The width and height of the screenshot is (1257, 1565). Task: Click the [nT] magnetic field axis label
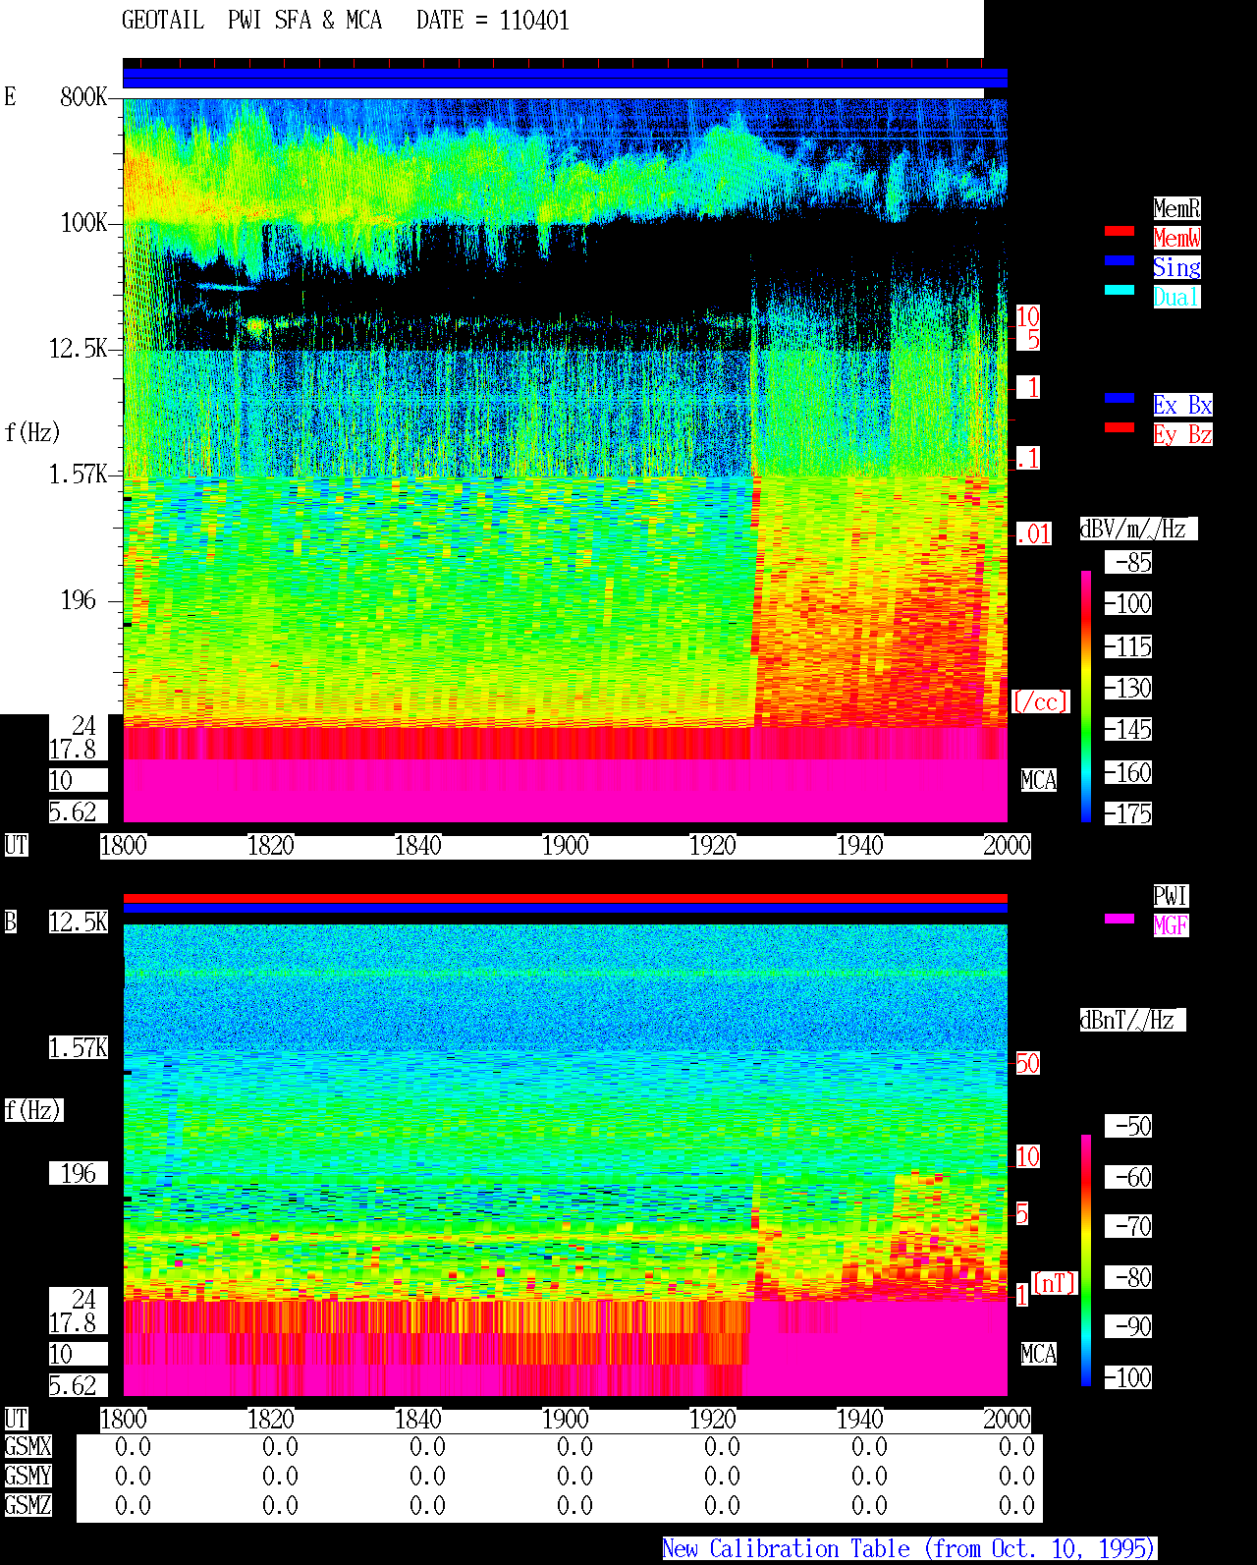coord(1055,1283)
